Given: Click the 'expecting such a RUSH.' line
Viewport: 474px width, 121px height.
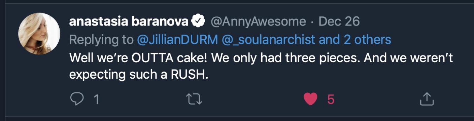Looking at the screenshot, I should click(x=139, y=75).
